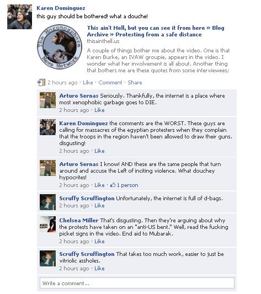The height and width of the screenshot is (294, 261).
Task: Click Scruffy Scruffington's avatar on last comment
Action: click(47, 258)
